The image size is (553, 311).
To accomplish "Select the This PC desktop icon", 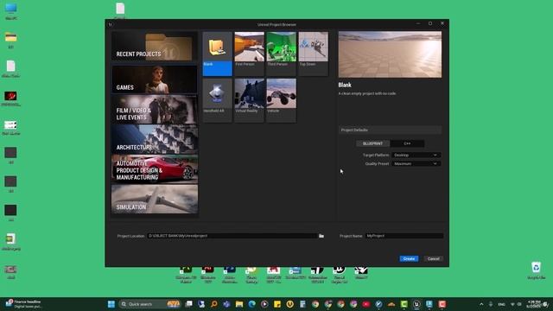I will (11, 11).
